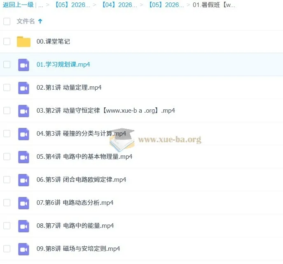The image size is (283, 264).
Task: Go to first 【05】2026... breadcrumb folder
Action: coord(72,5)
